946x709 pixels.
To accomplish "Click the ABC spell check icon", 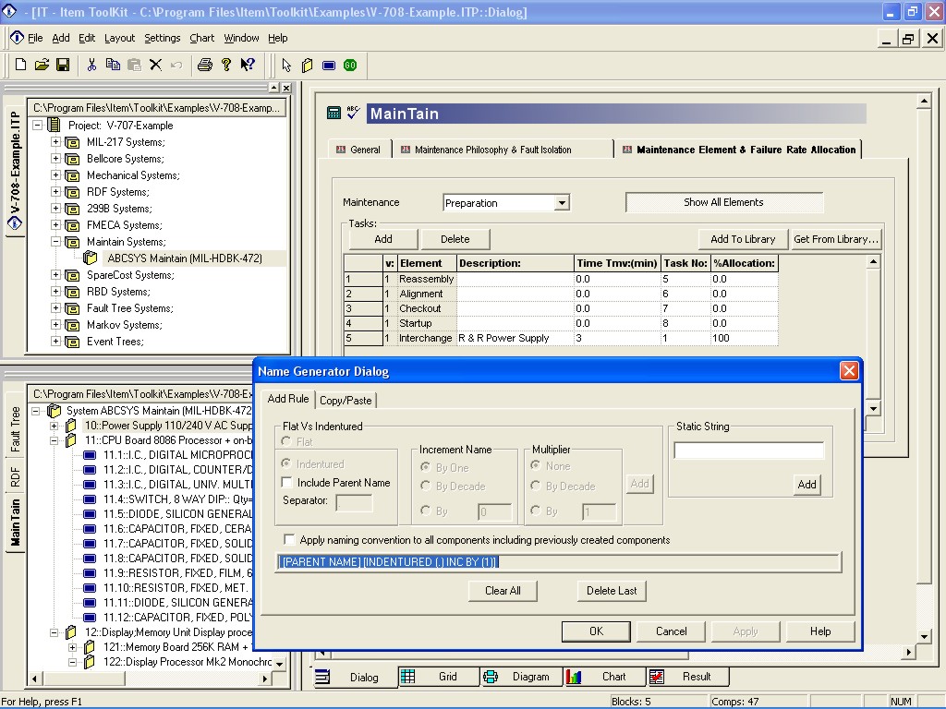I will coord(354,113).
